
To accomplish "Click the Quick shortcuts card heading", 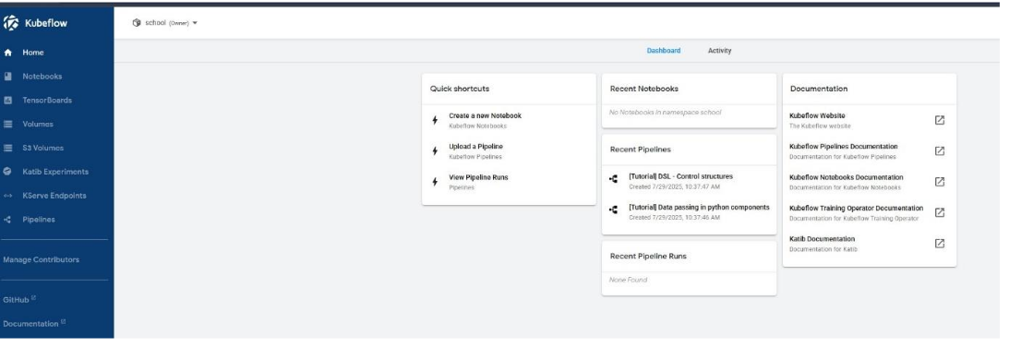I will pos(460,89).
